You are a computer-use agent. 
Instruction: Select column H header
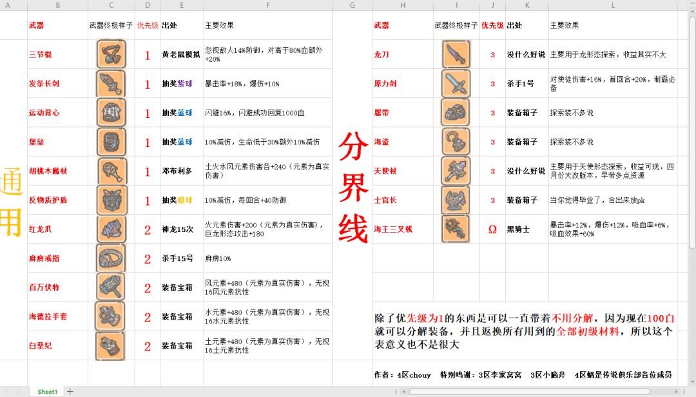(x=403, y=5)
